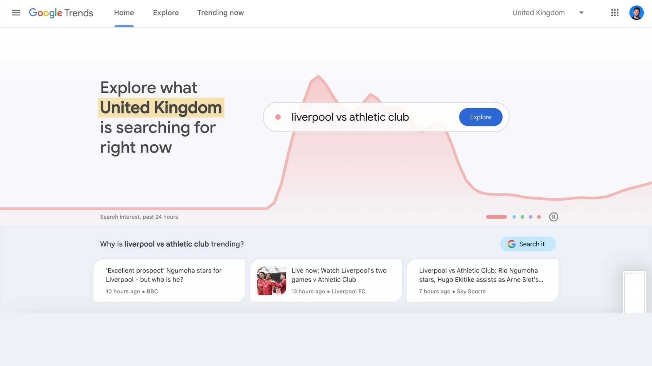The width and height of the screenshot is (652, 366).
Task: Click the Explore button in the search bar
Action: click(481, 117)
